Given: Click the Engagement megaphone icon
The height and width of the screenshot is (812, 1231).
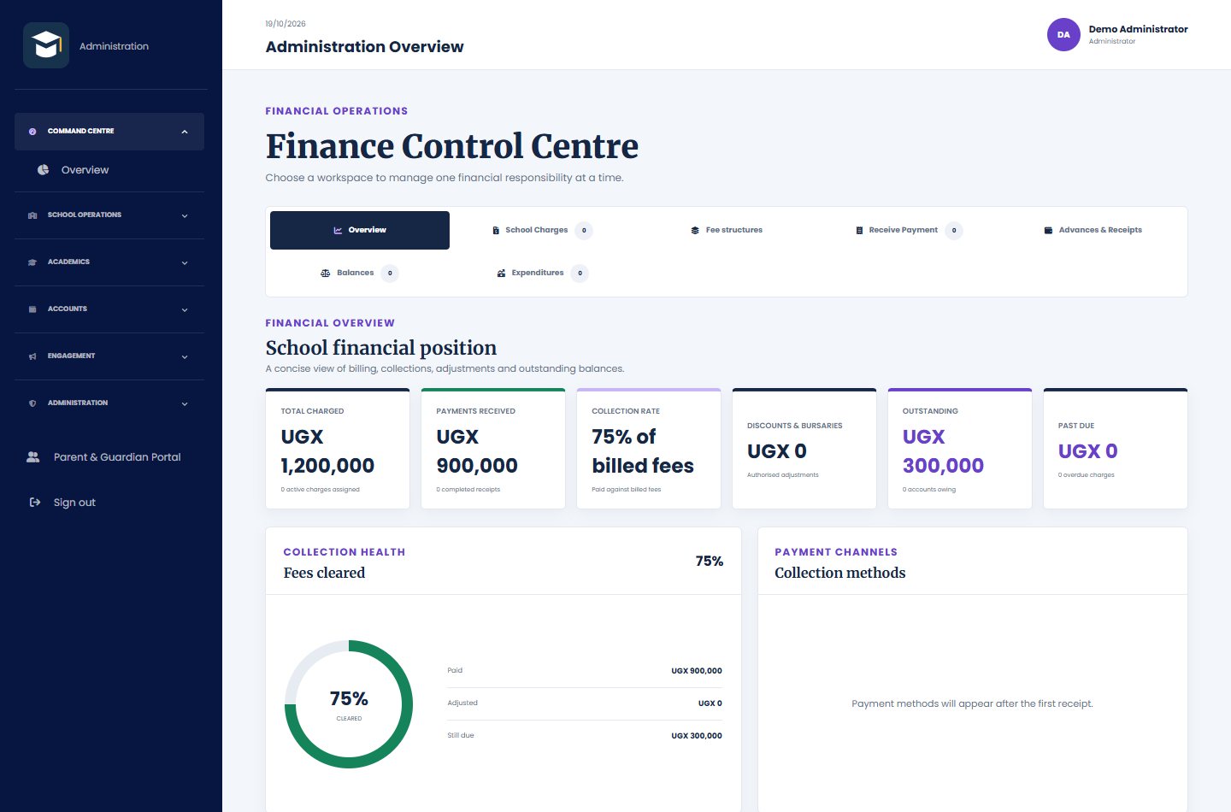Looking at the screenshot, I should coord(32,356).
